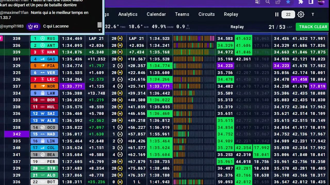Viewport: 330px width, 185px height.
Task: Open the Calendar tab
Action: (156, 14)
